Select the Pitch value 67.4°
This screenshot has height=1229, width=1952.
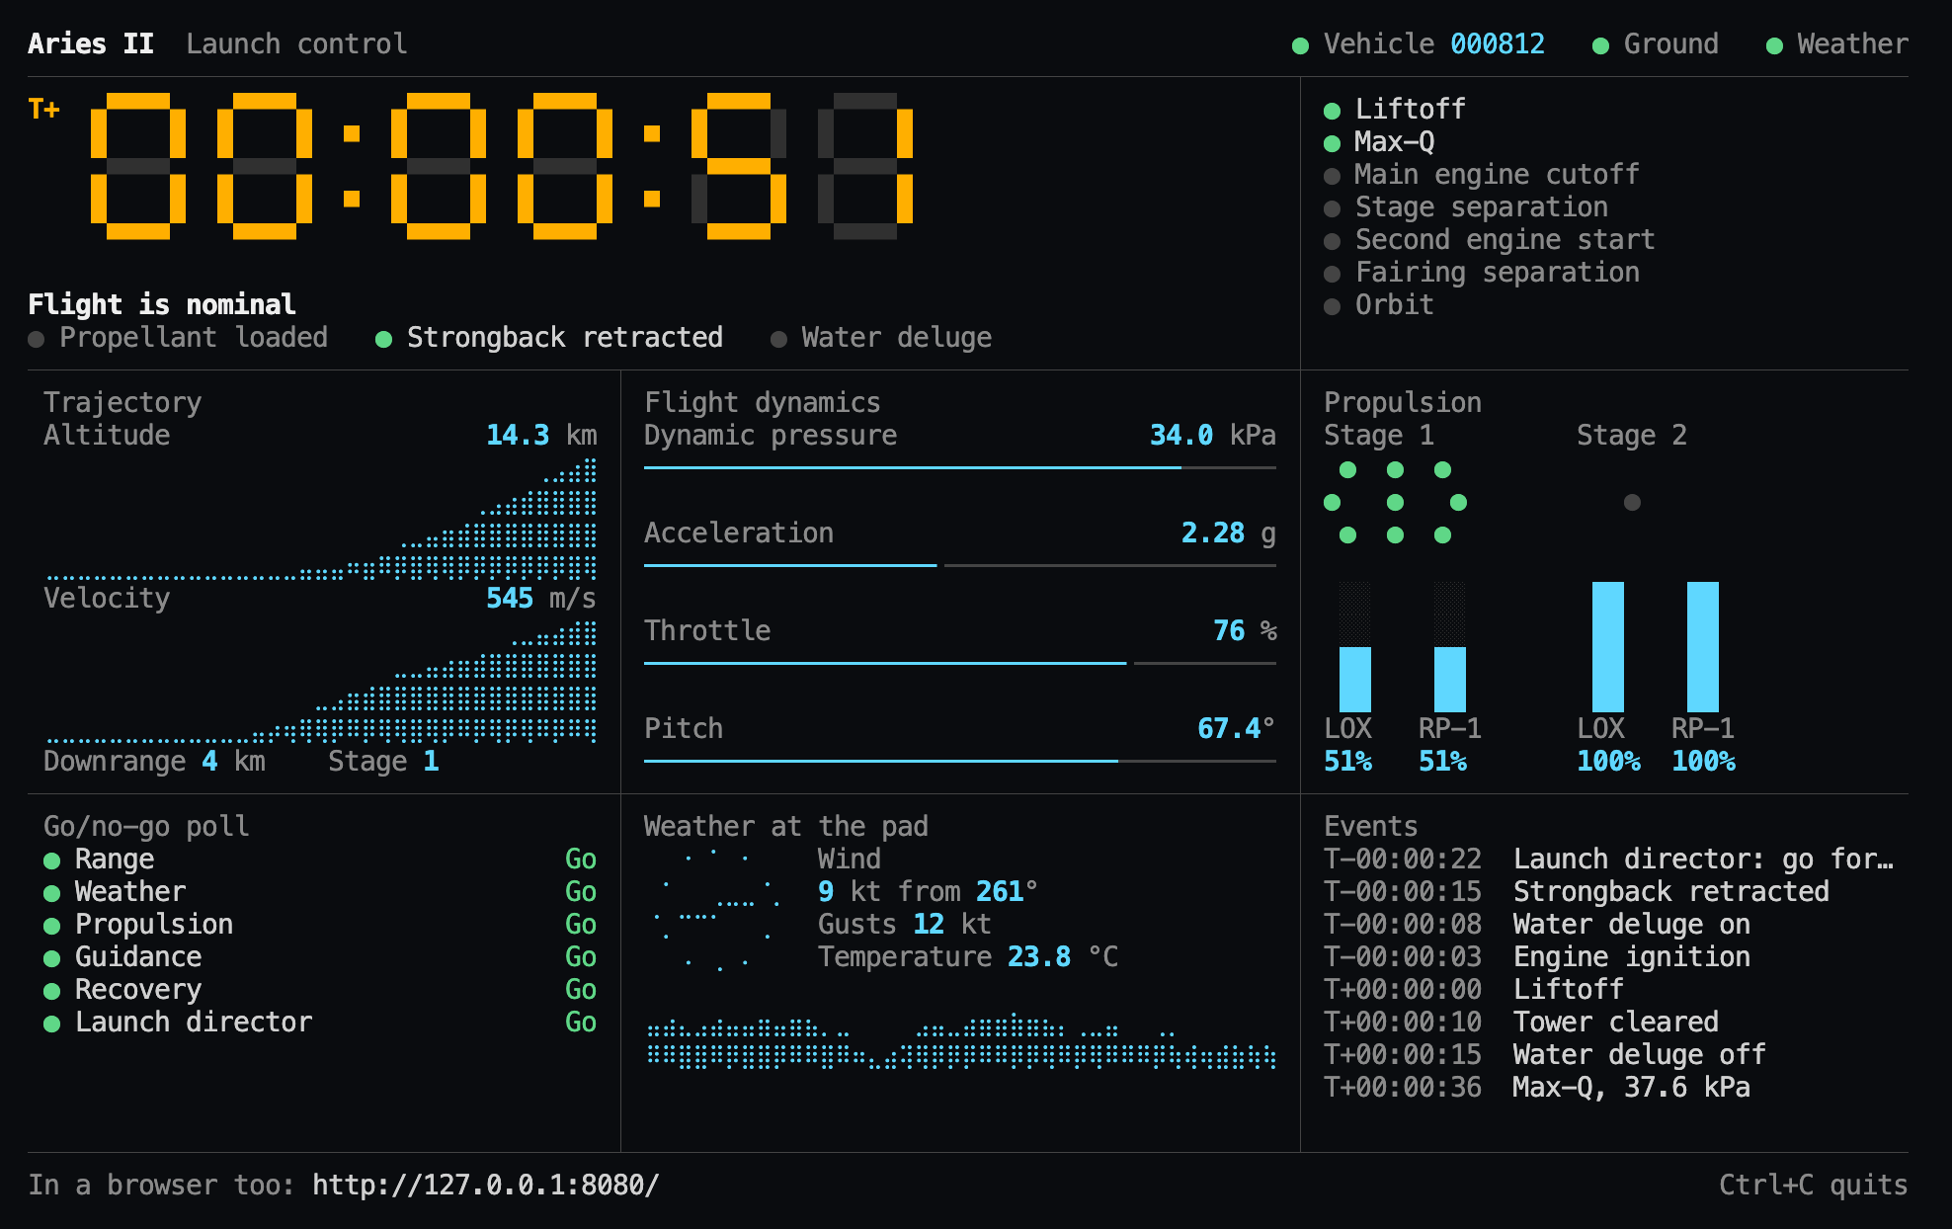click(1237, 728)
